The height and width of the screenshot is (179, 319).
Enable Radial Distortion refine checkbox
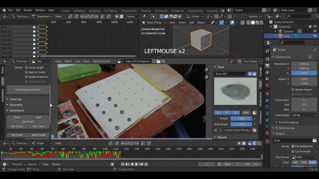click(x=26, y=77)
